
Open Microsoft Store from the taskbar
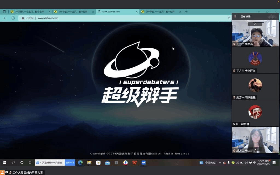tap(98, 163)
